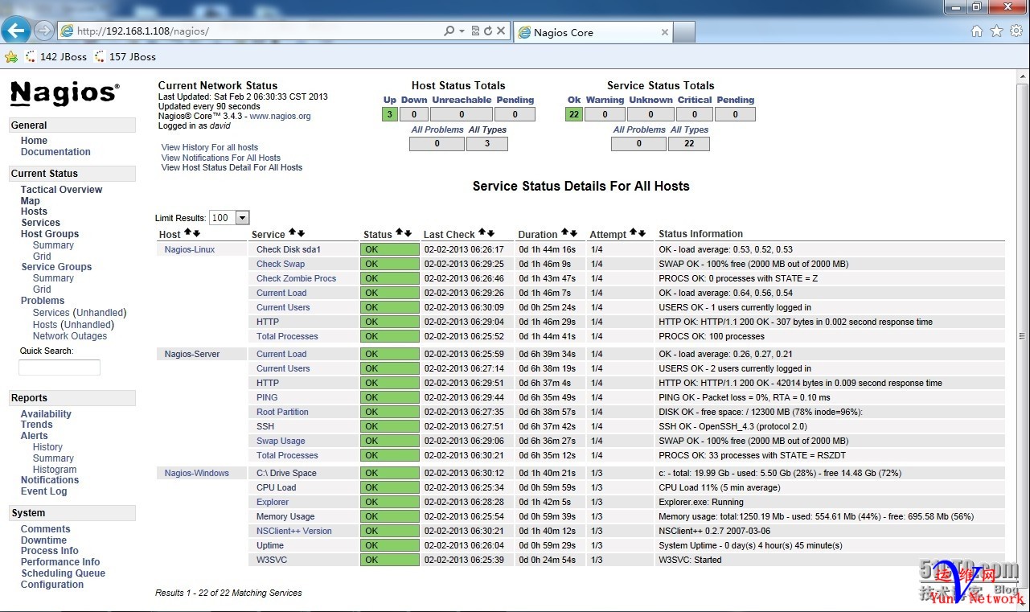Sort Attempt column descending with down arrow
This screenshot has height=612, width=1030.
(x=642, y=233)
